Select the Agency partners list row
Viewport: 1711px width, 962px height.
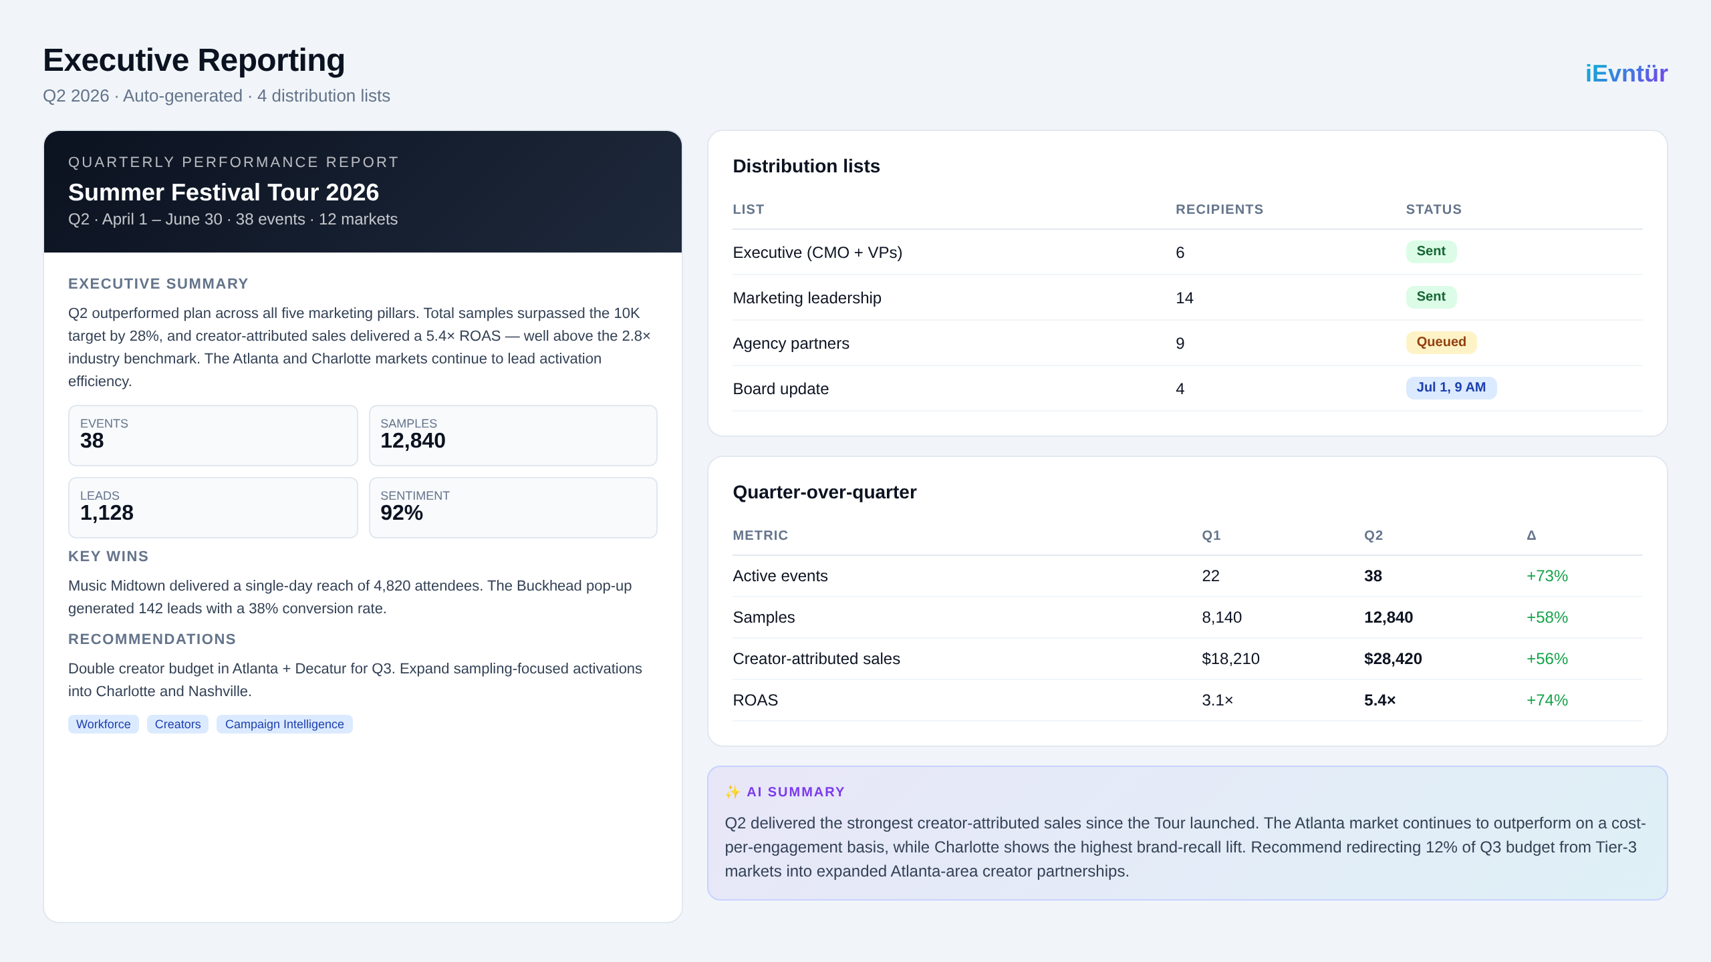[1188, 343]
